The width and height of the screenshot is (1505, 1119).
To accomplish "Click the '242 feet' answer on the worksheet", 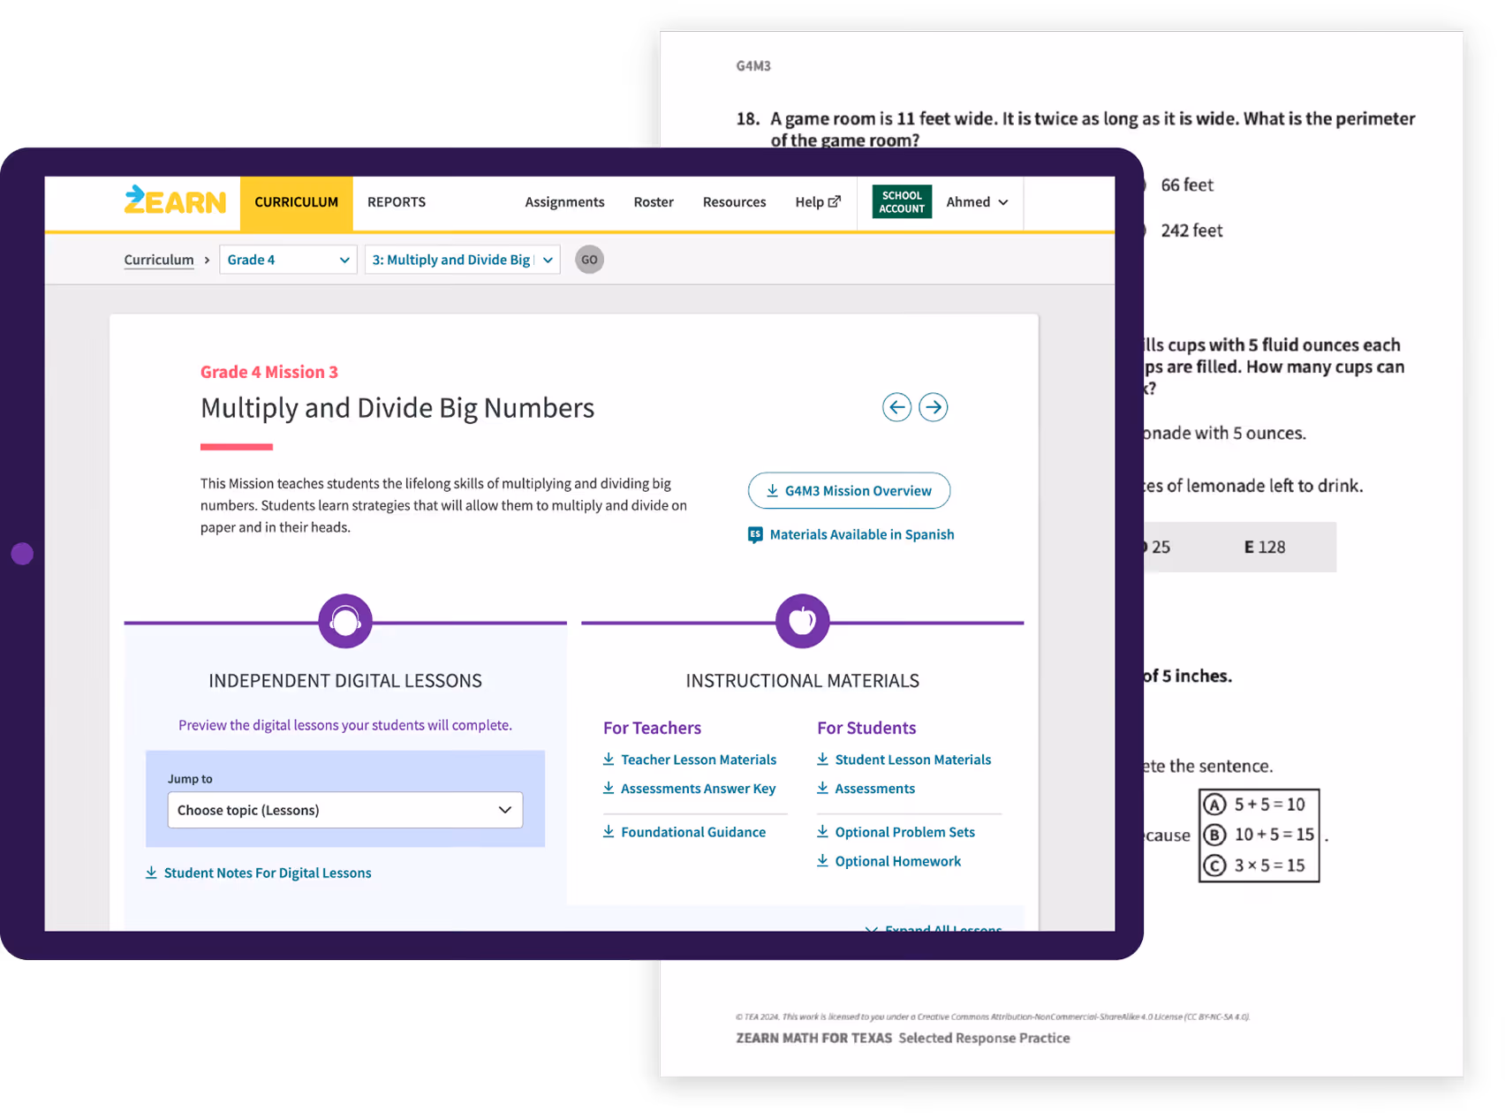I will click(x=1191, y=231).
